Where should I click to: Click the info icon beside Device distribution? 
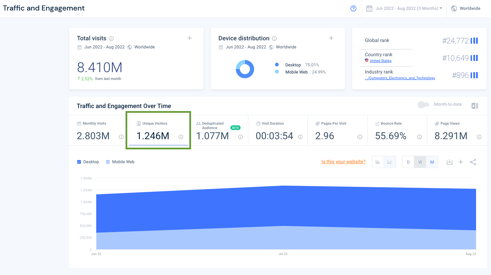(275, 39)
